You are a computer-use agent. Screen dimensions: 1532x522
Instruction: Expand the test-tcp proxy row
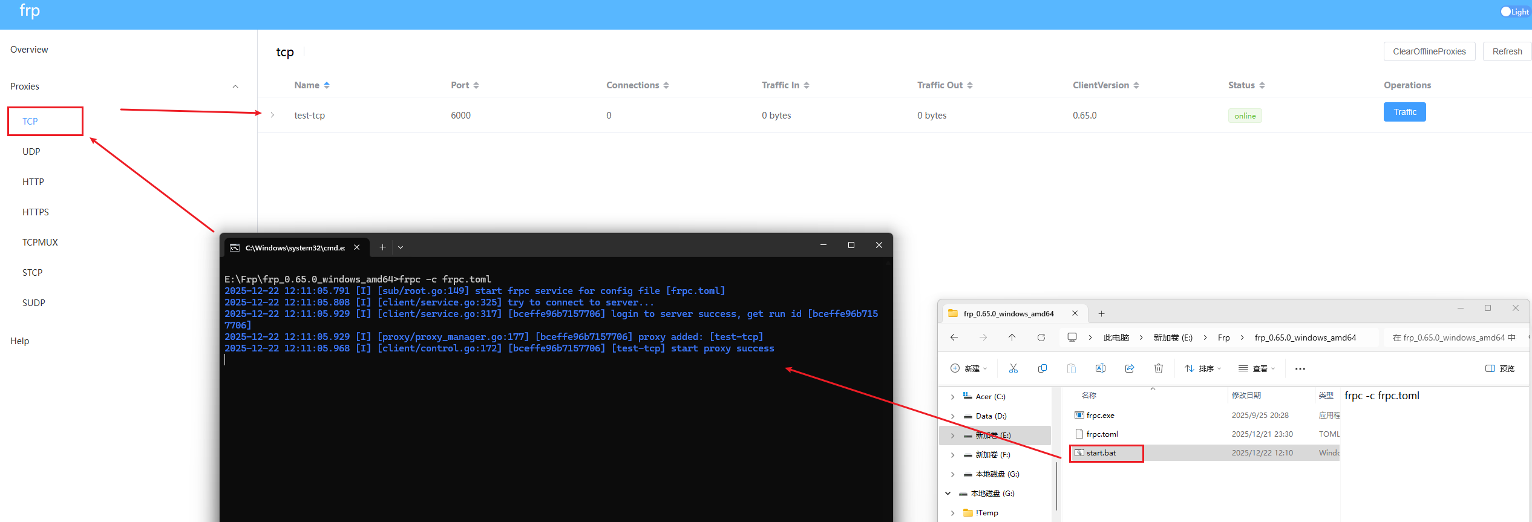(272, 115)
